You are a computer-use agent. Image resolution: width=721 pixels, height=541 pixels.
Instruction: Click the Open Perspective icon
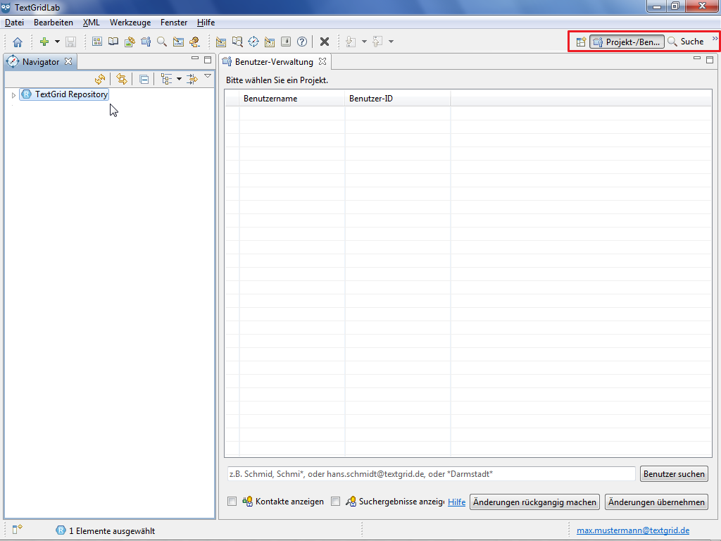pos(581,42)
